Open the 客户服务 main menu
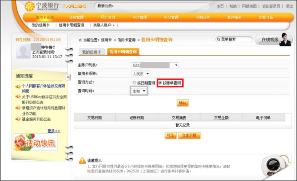This screenshot has height=181, width=297. (x=234, y=17)
